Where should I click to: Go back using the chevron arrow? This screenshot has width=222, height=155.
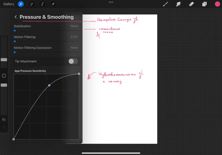tap(16, 17)
